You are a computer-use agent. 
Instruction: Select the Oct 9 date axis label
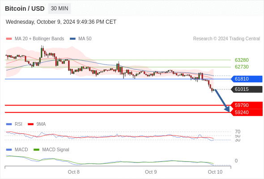[151, 172]
